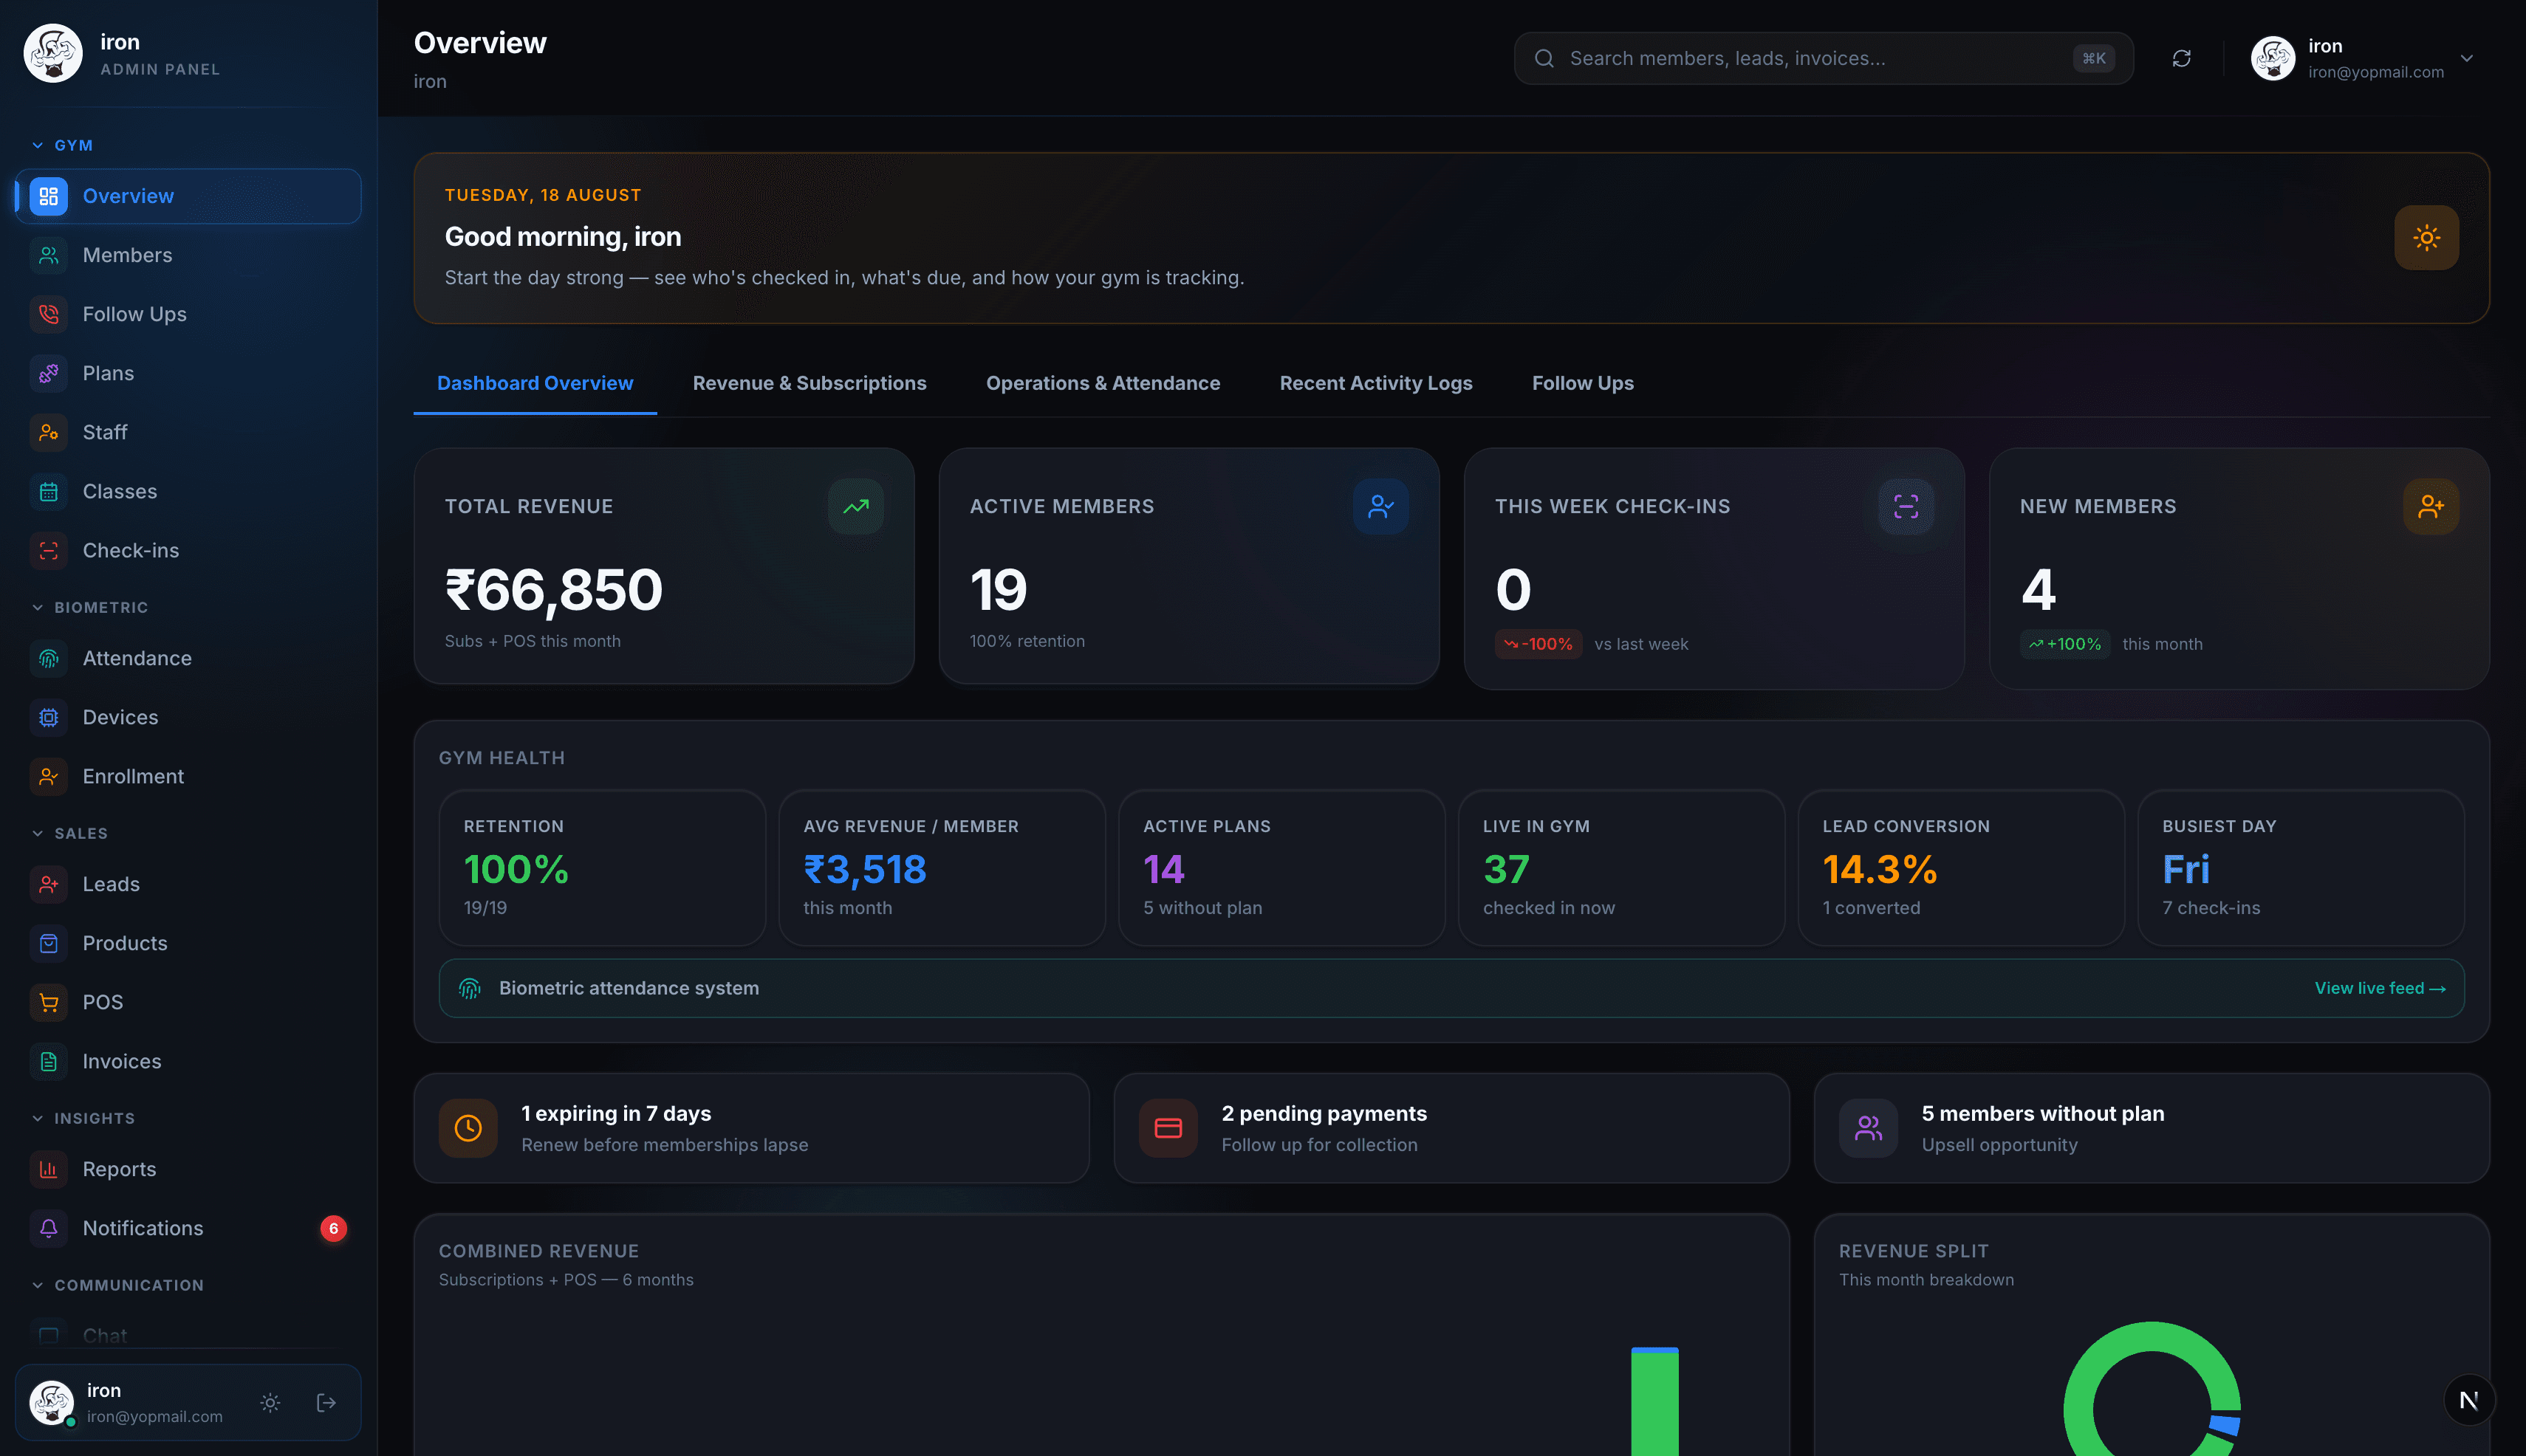Click the user-plus icon on New Members card

pyautogui.click(x=2431, y=507)
